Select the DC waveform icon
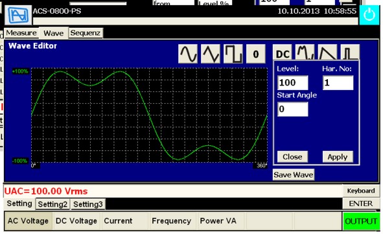This screenshot has height=234, width=383. point(283,53)
